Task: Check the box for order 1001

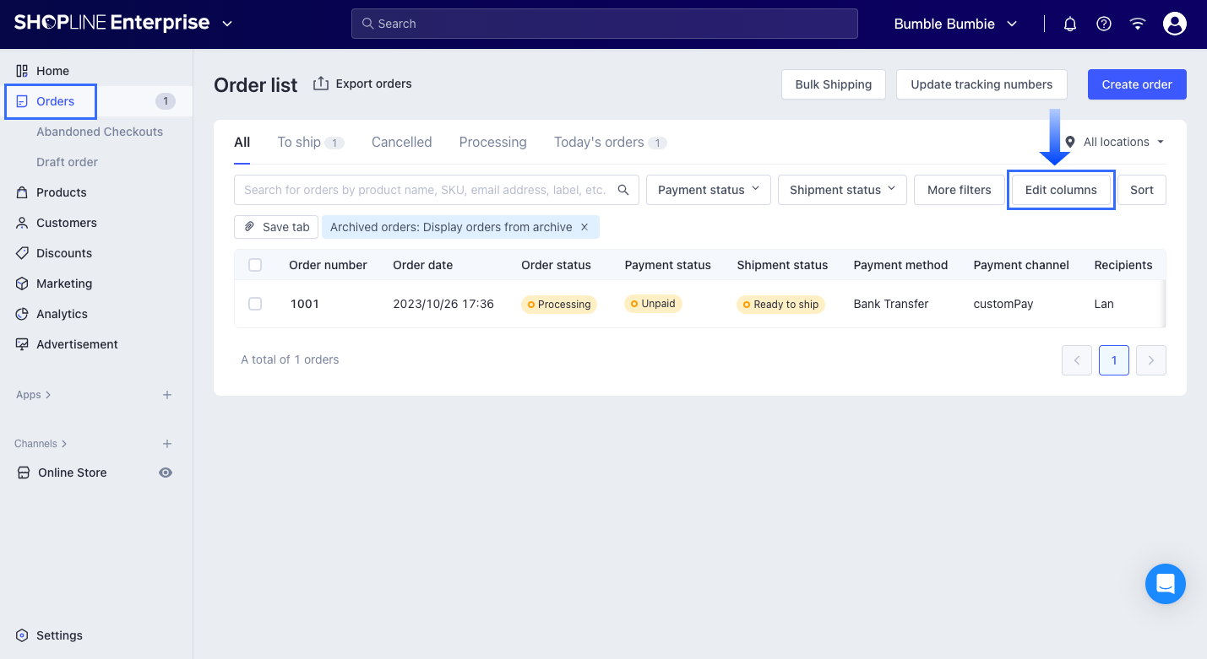Action: pyautogui.click(x=255, y=304)
